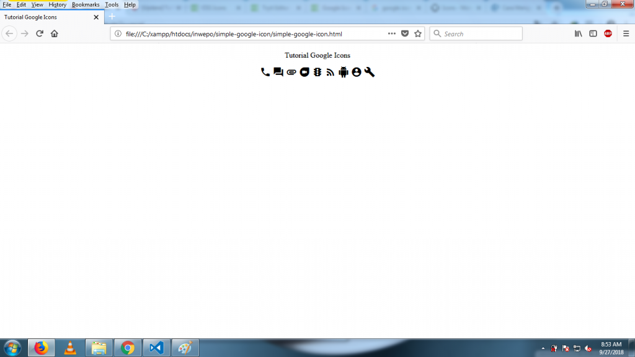The width and height of the screenshot is (635, 357).
Task: Click the Duo video camera icon
Action: pos(304,72)
